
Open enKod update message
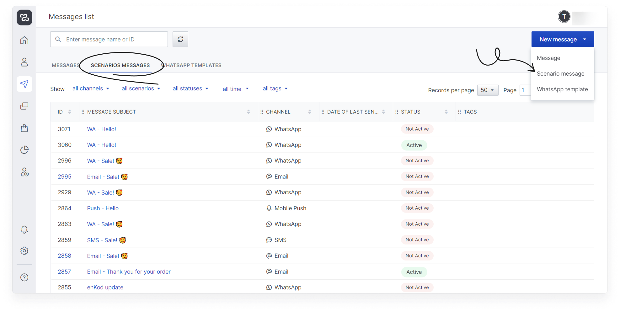(x=105, y=287)
